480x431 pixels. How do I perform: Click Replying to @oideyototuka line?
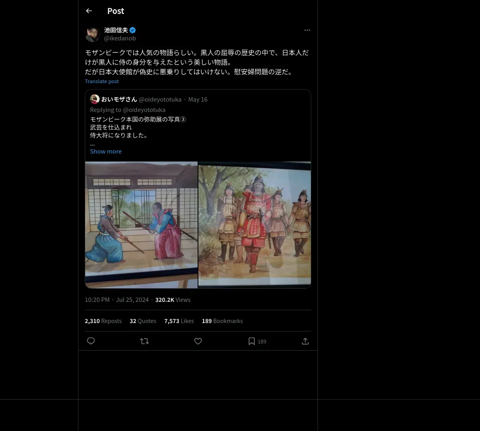[128, 110]
